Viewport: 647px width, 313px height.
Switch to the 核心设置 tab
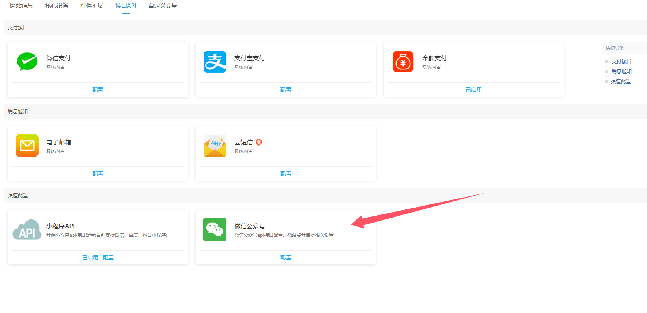coord(57,6)
